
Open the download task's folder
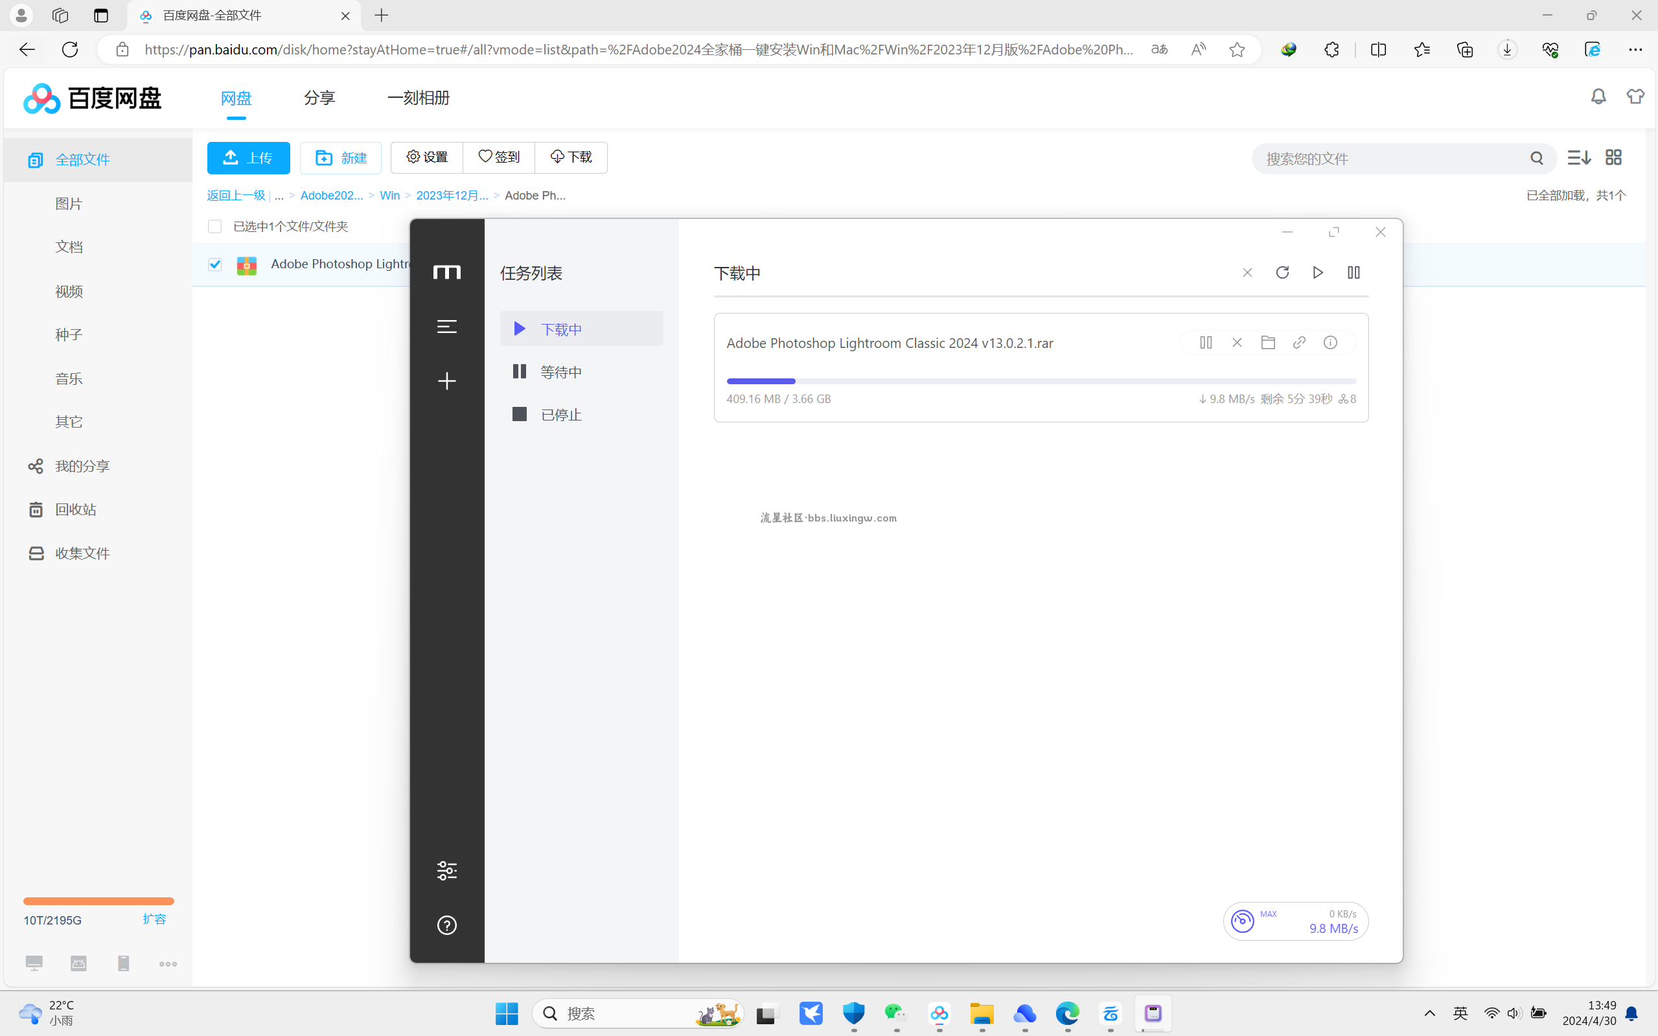click(x=1267, y=342)
